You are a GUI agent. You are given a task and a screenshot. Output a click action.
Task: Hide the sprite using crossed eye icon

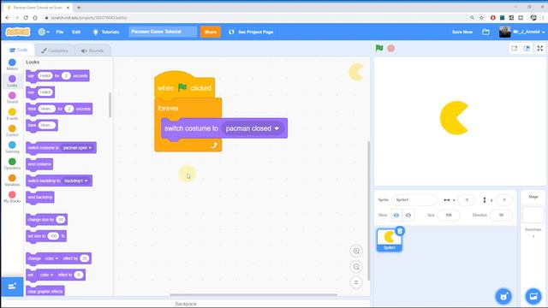coord(408,215)
